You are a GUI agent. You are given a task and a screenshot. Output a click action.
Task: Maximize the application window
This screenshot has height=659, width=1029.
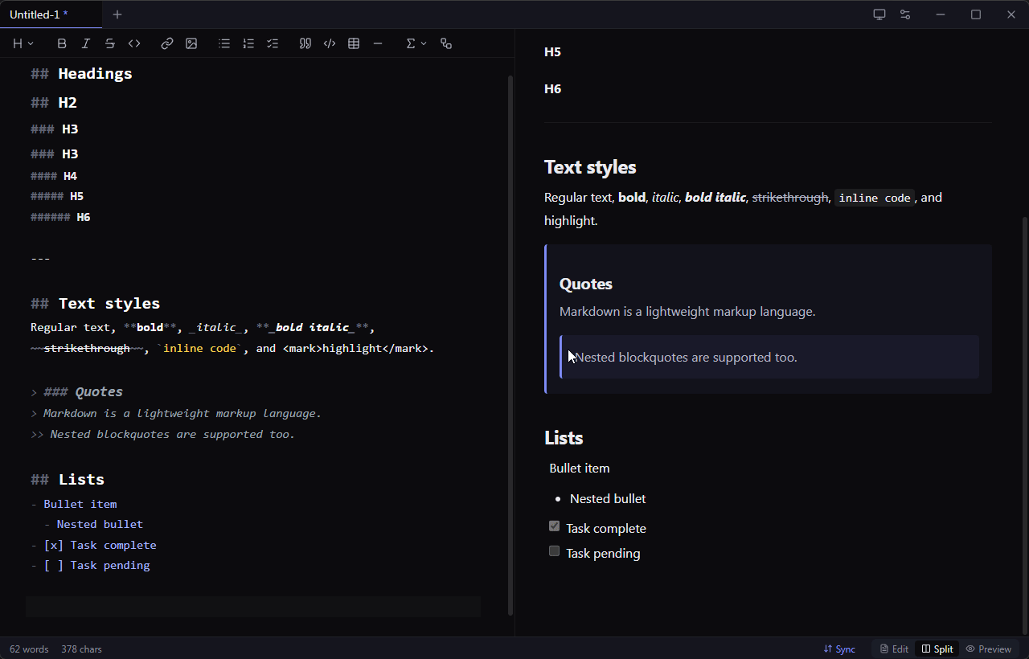pos(976,14)
